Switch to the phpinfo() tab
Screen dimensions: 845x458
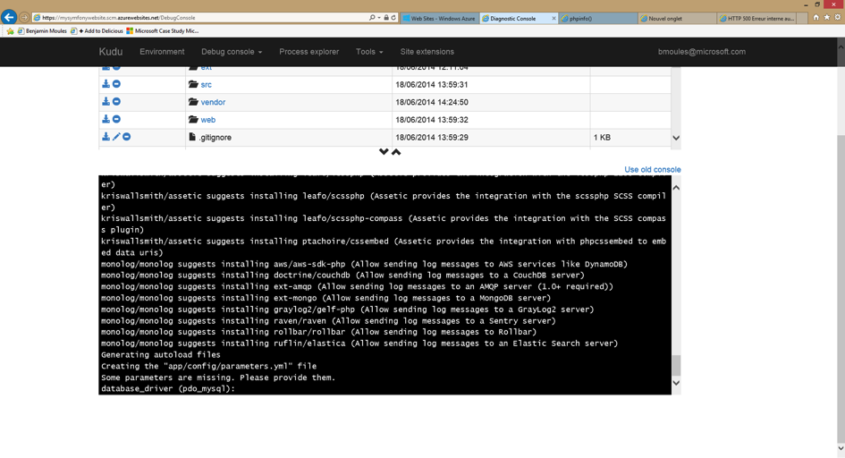tap(598, 18)
